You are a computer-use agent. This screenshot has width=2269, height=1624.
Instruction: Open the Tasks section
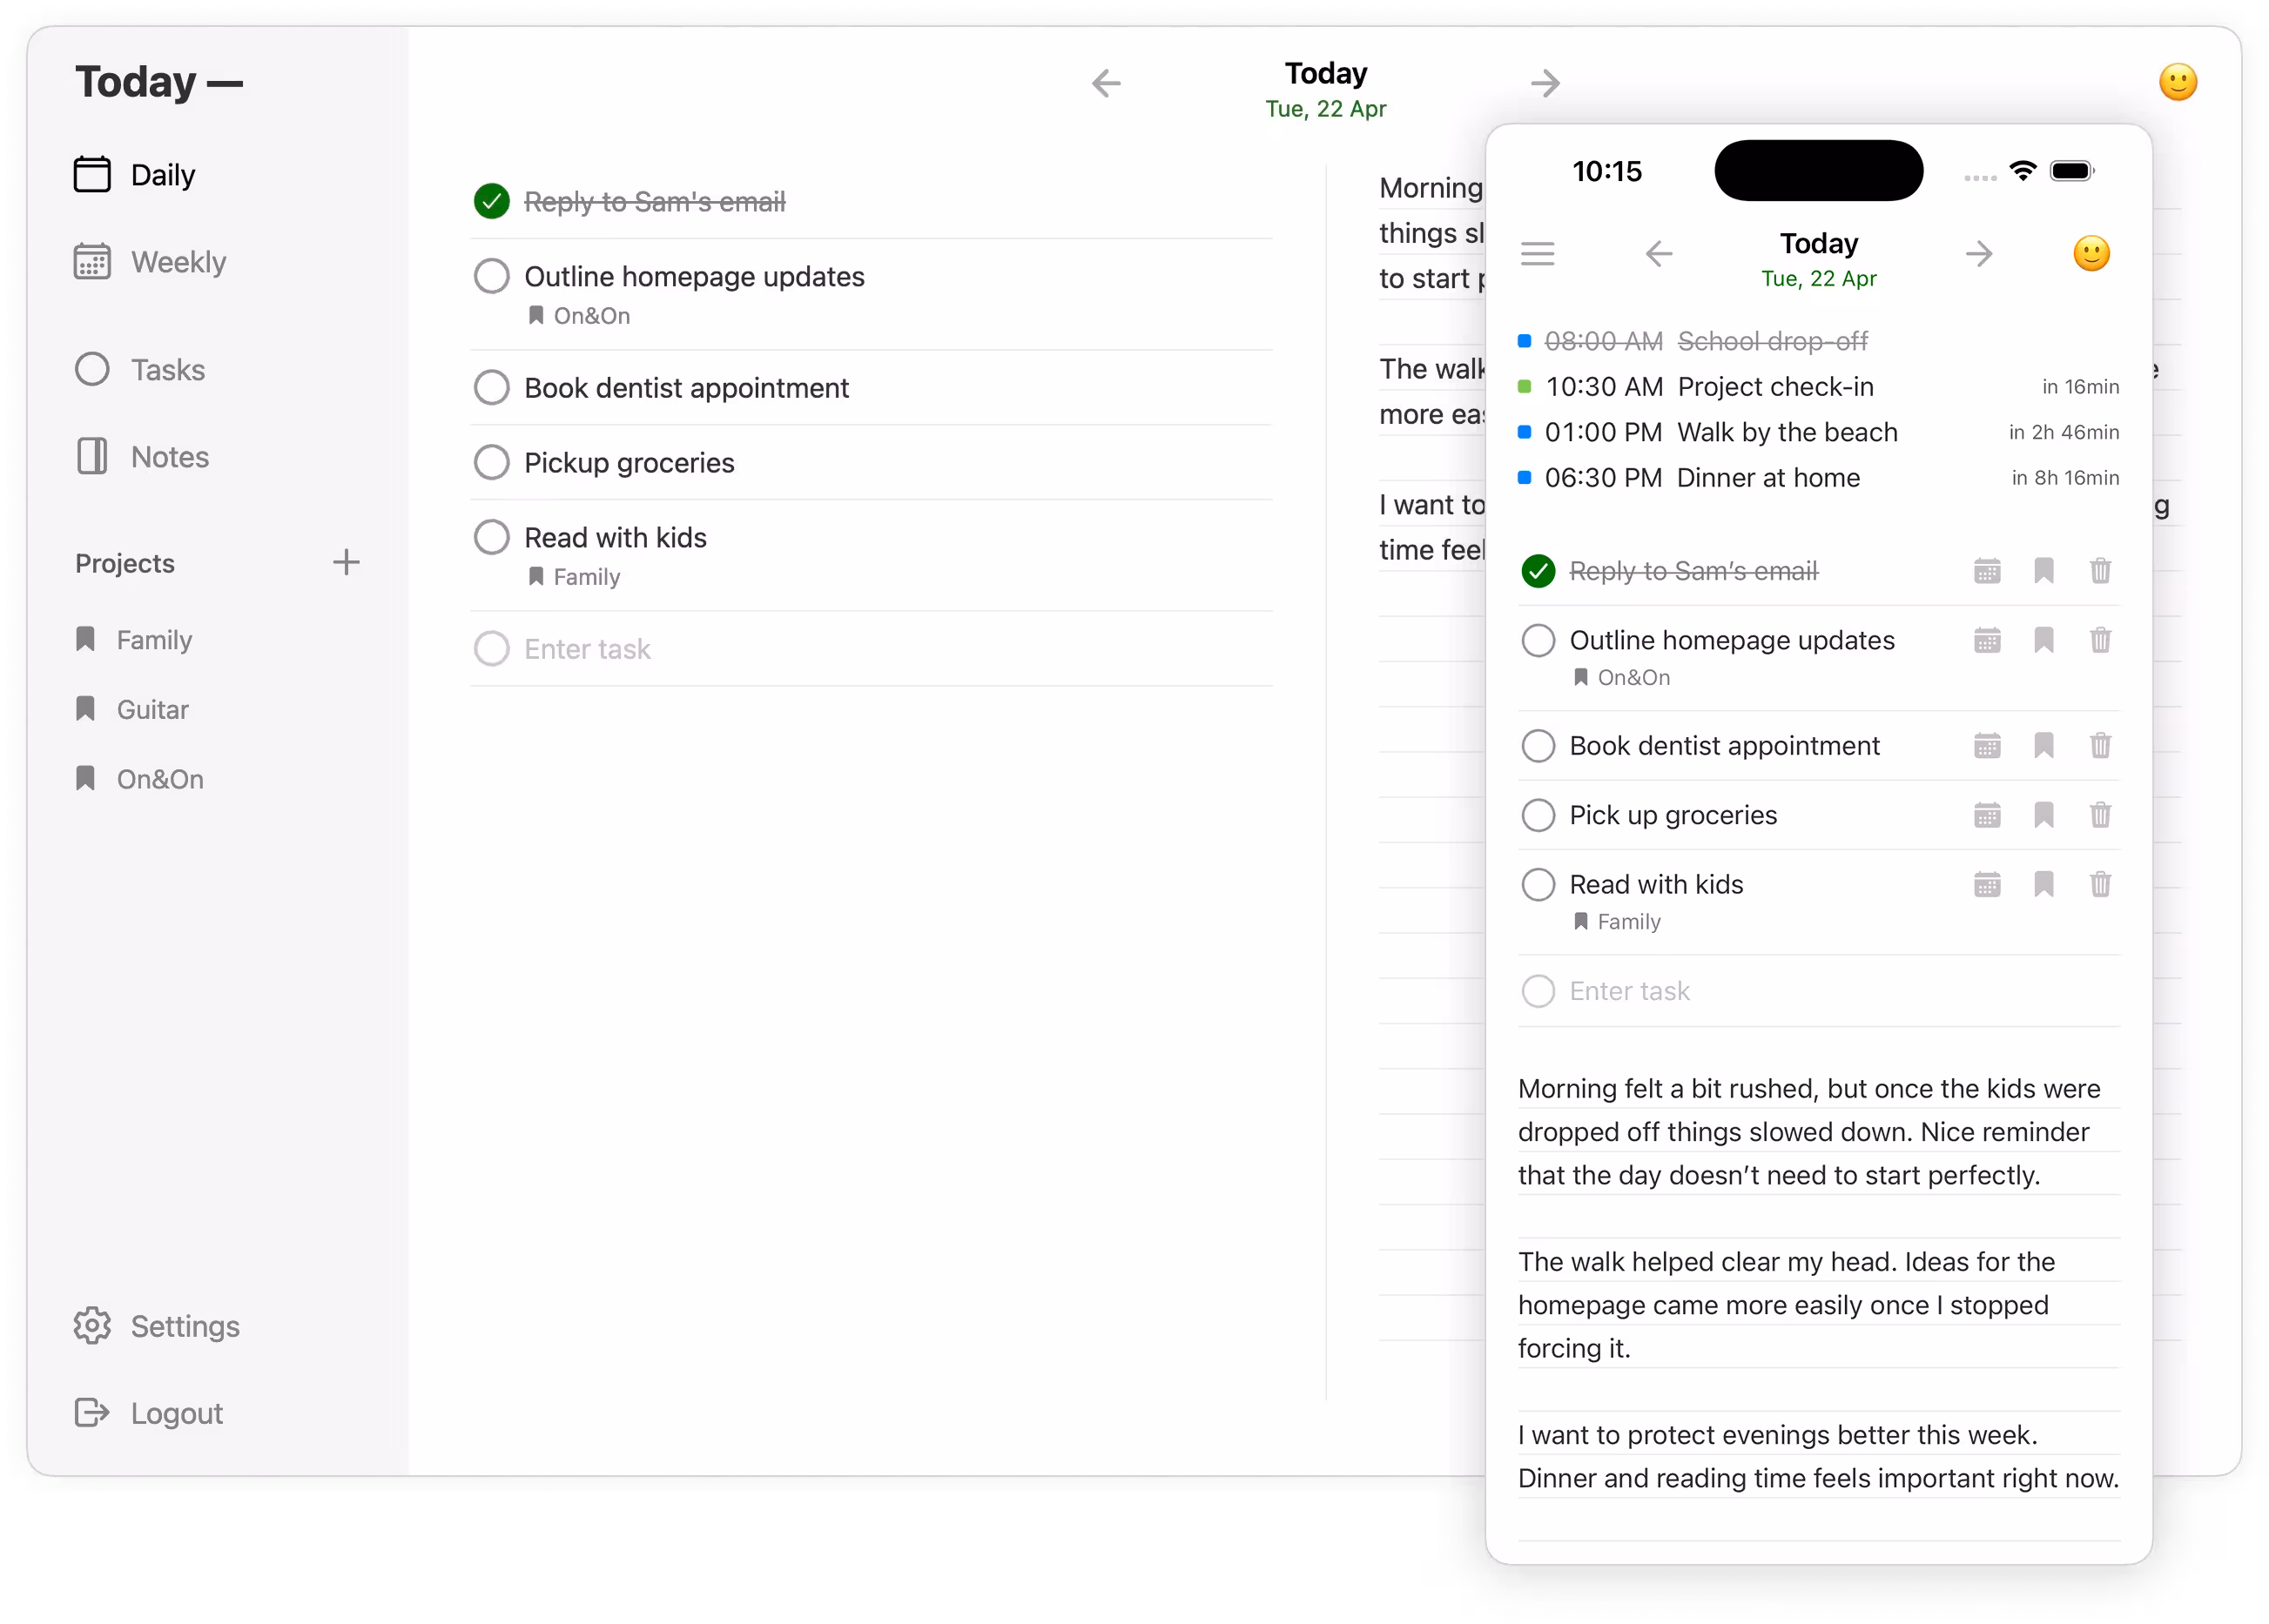tap(167, 369)
